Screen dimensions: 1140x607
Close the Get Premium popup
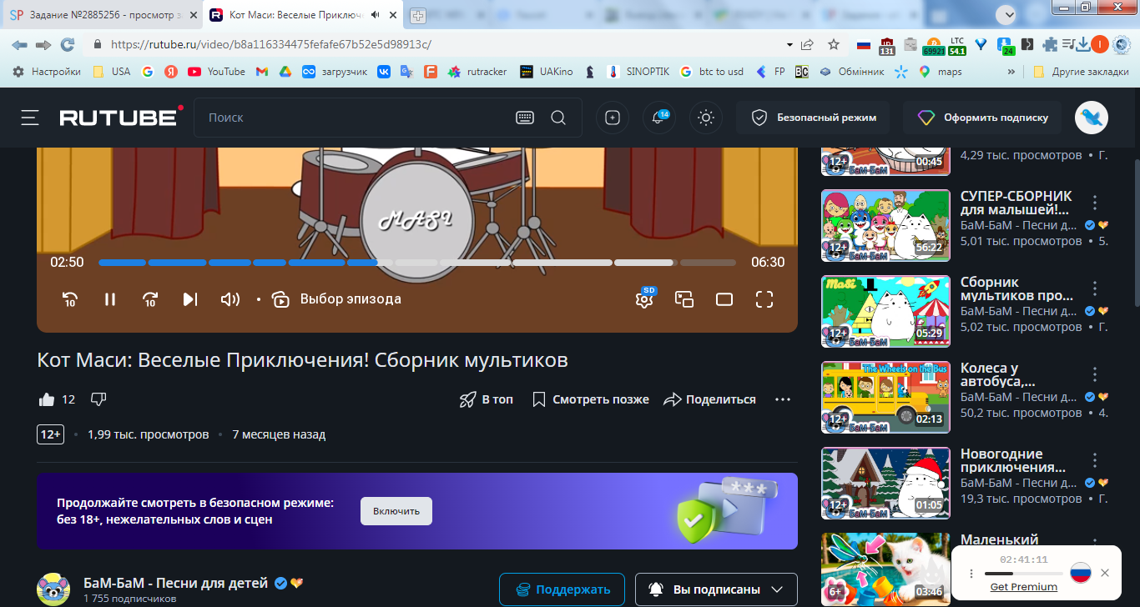click(x=1105, y=573)
